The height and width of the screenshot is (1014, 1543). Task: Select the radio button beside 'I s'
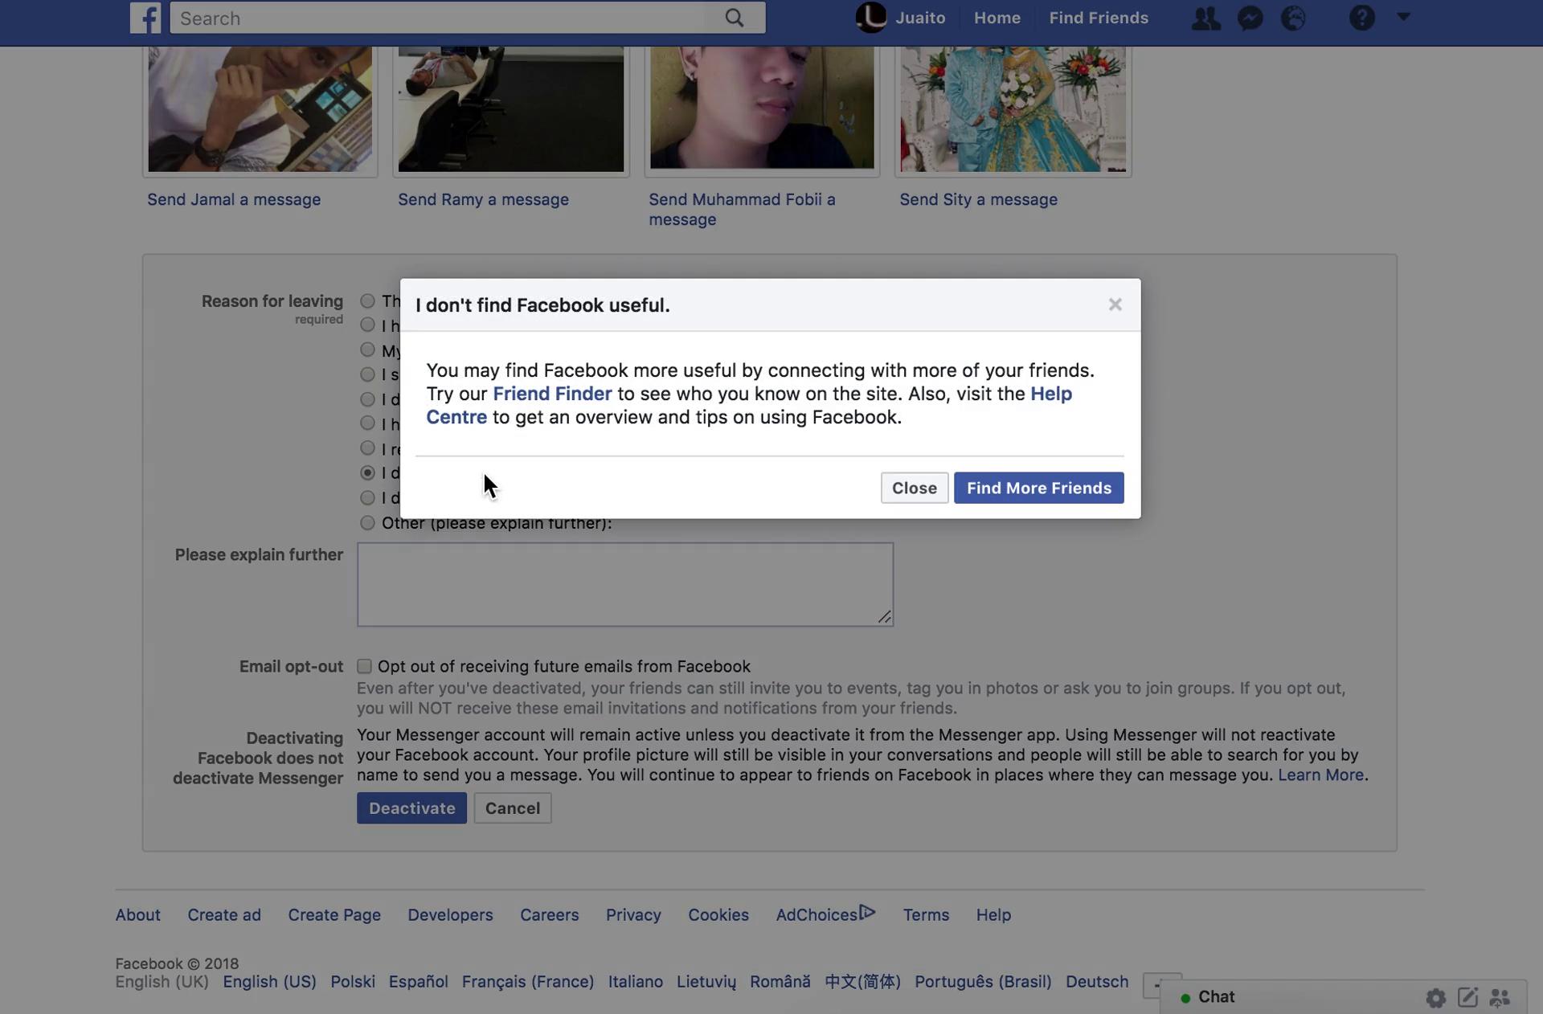(367, 374)
